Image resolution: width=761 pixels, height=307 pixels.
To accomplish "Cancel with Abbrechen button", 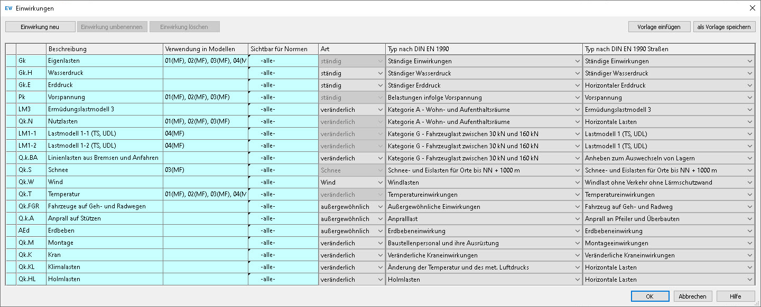I will 693,296.
